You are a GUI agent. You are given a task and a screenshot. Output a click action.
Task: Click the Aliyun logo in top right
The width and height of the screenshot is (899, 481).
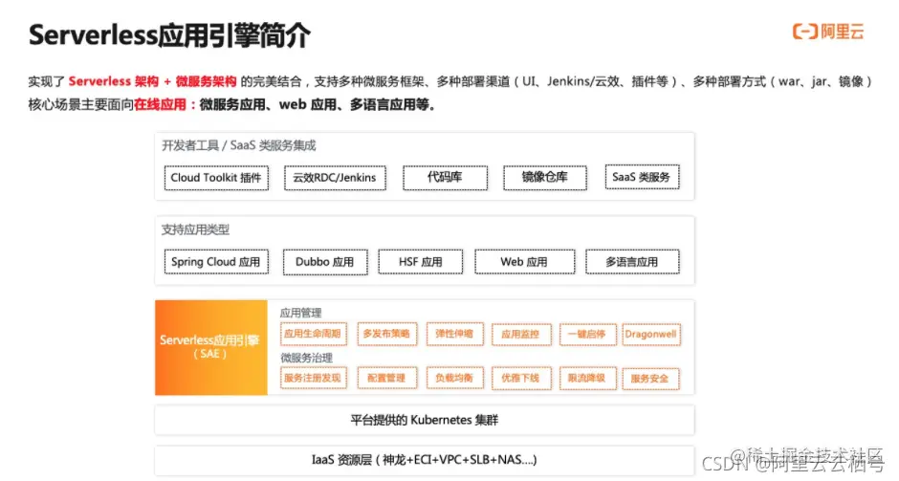point(828,31)
